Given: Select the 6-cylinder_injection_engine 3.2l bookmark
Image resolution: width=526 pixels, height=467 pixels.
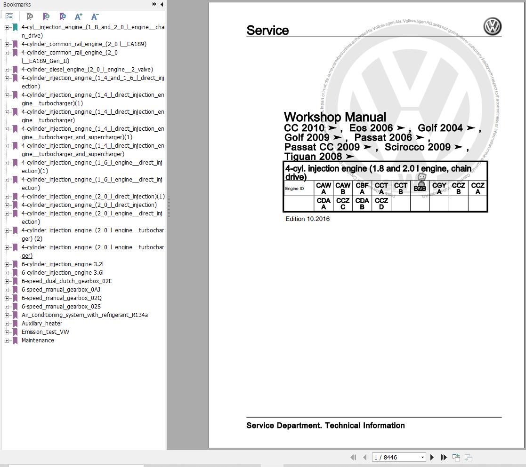Looking at the screenshot, I should tap(63, 264).
